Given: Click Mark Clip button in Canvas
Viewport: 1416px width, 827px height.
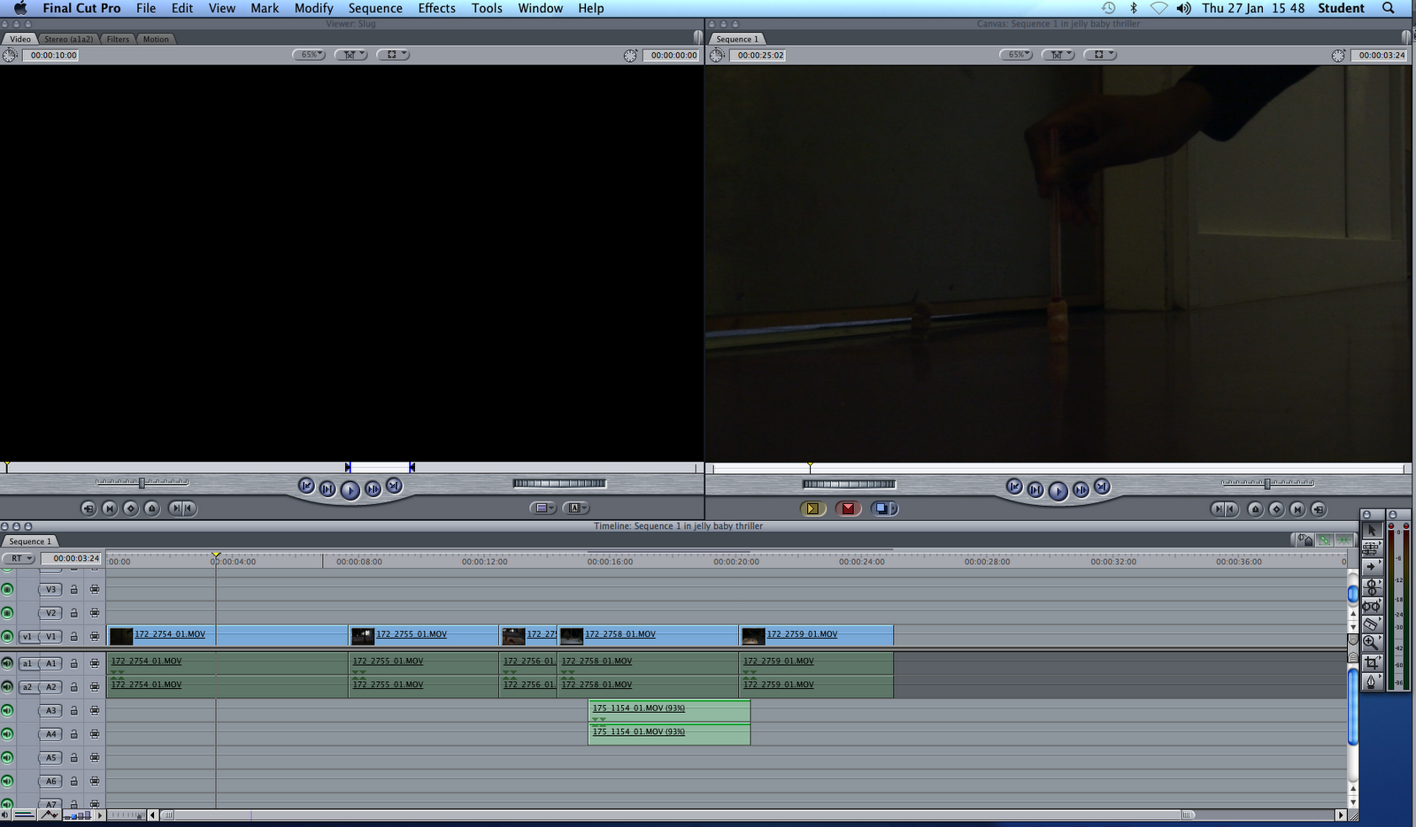Looking at the screenshot, I should coord(1297,509).
